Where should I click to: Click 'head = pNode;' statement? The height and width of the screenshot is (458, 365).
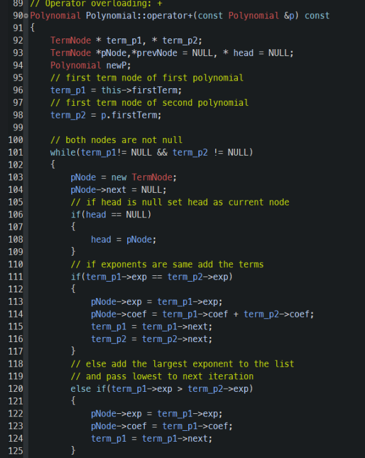(124, 239)
